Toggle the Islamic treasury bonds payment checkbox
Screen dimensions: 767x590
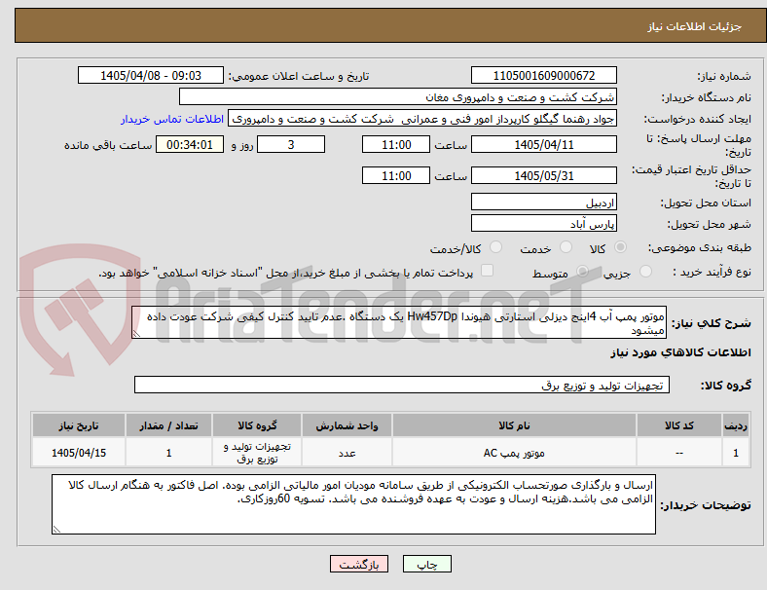488,271
